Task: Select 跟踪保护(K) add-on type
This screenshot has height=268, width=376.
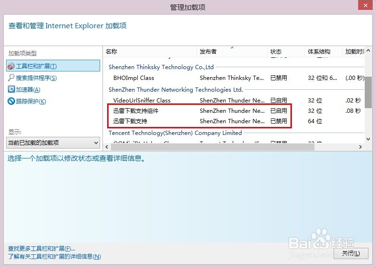Action: click(x=31, y=101)
